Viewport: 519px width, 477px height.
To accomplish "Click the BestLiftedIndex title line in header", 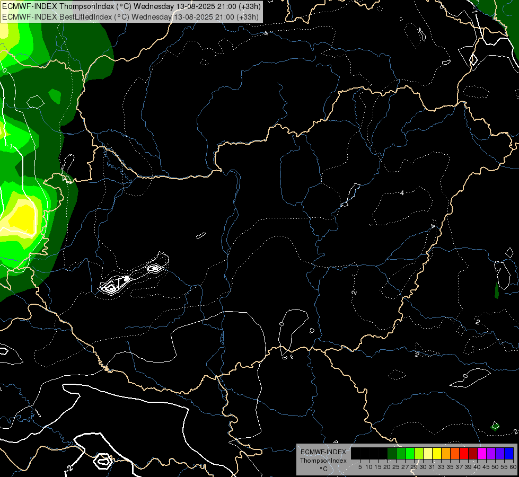I will coord(130,17).
